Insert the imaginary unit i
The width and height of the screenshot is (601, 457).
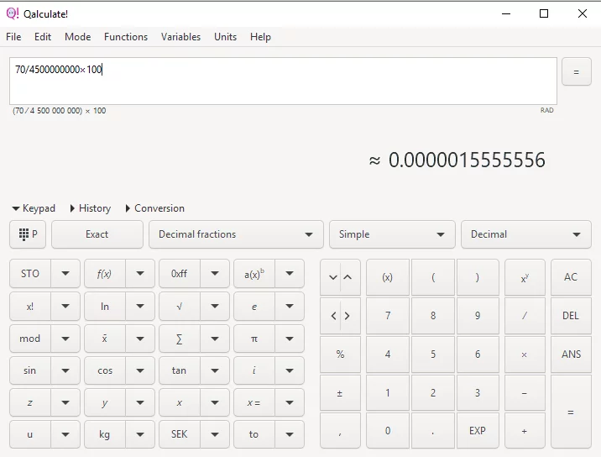pyautogui.click(x=254, y=370)
